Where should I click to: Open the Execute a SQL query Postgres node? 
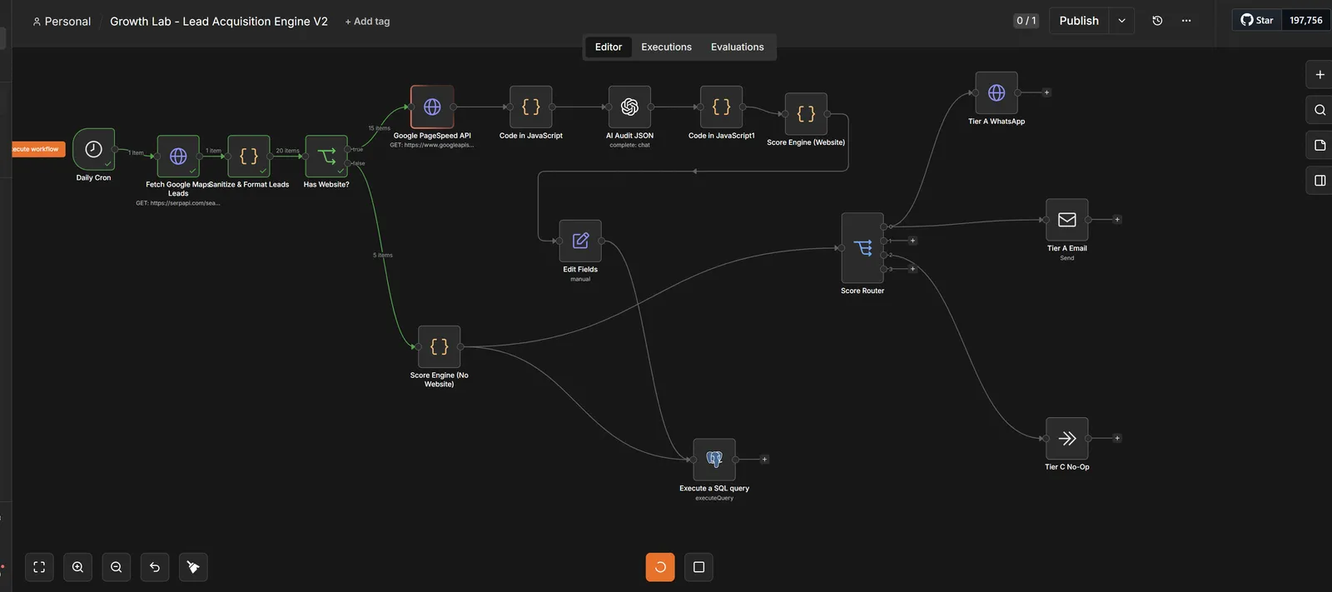click(714, 460)
